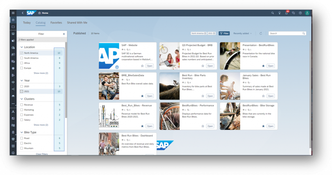Screen dimensions: 332x175
Task: Click the blue Filter button
Action: (x=224, y=33)
